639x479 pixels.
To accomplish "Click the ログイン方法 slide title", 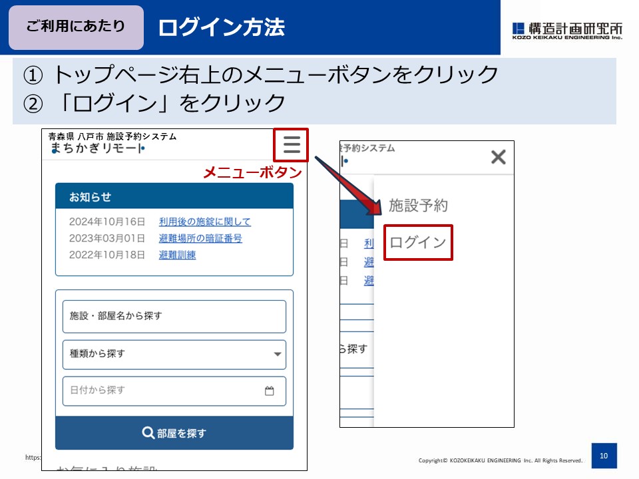I will pos(221,27).
